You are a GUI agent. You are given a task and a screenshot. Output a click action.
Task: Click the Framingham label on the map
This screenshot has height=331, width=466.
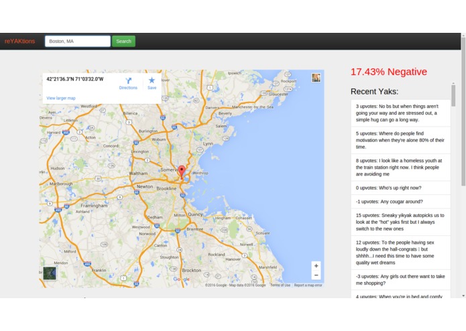[x=94, y=206]
